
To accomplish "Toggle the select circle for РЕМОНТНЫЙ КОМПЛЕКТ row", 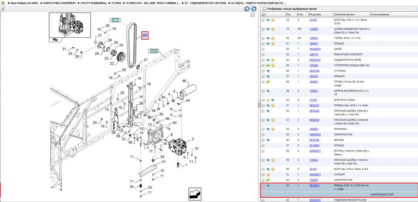I will click(263, 54).
